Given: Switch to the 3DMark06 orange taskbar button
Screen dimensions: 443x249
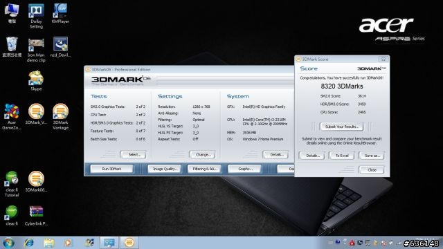Looking at the screenshot, I should [129, 243].
